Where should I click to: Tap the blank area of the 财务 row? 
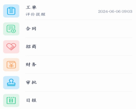click(84, 65)
